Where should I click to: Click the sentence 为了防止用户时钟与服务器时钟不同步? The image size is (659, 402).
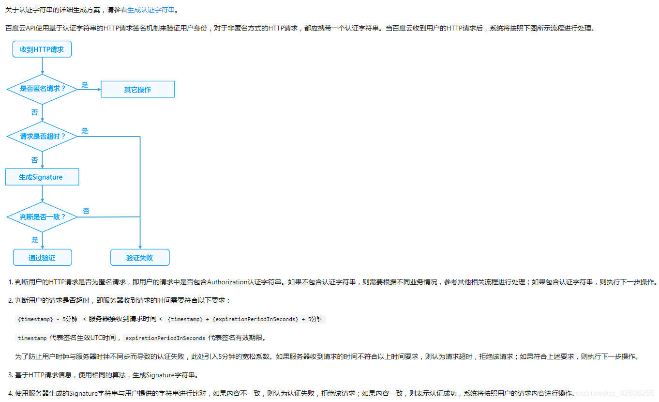(327, 356)
